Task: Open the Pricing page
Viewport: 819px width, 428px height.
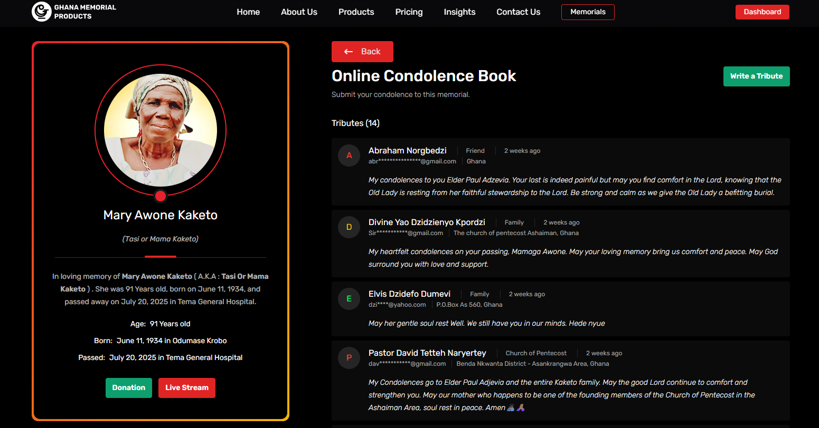Action: pos(409,12)
